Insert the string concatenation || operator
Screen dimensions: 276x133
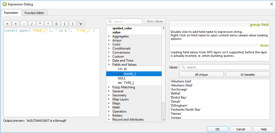(x=56, y=23)
